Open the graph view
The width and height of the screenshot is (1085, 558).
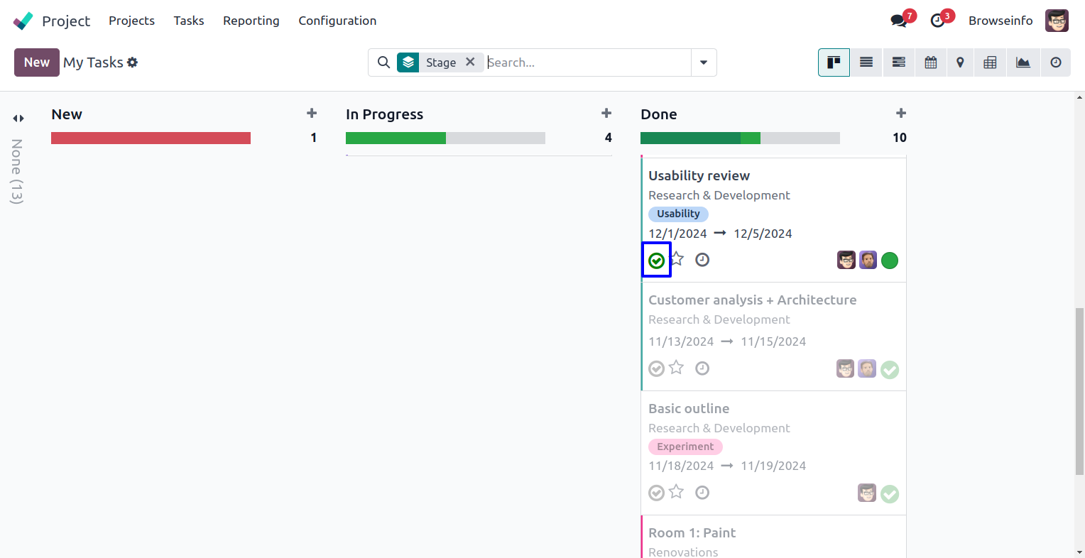click(x=1023, y=62)
